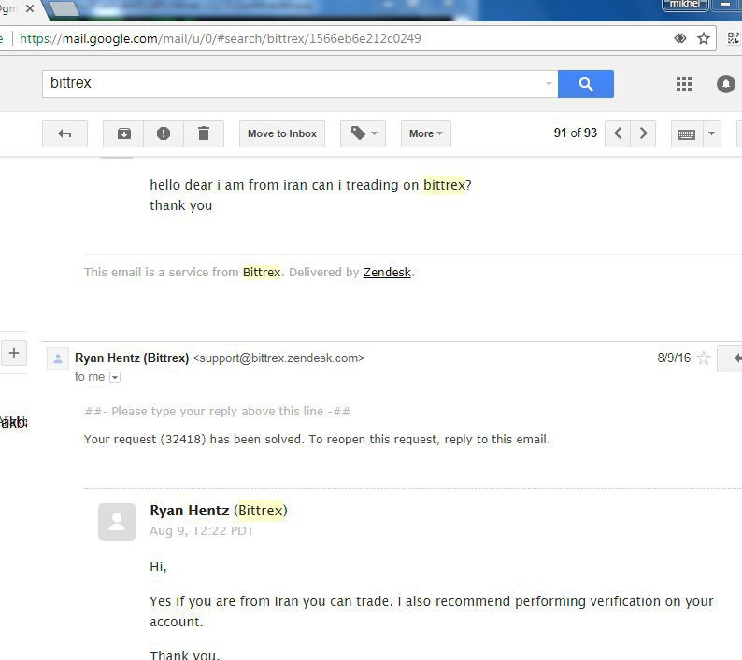Screen dimensions: 742x660
Task: Open the Zendesk link
Action: pyautogui.click(x=387, y=273)
